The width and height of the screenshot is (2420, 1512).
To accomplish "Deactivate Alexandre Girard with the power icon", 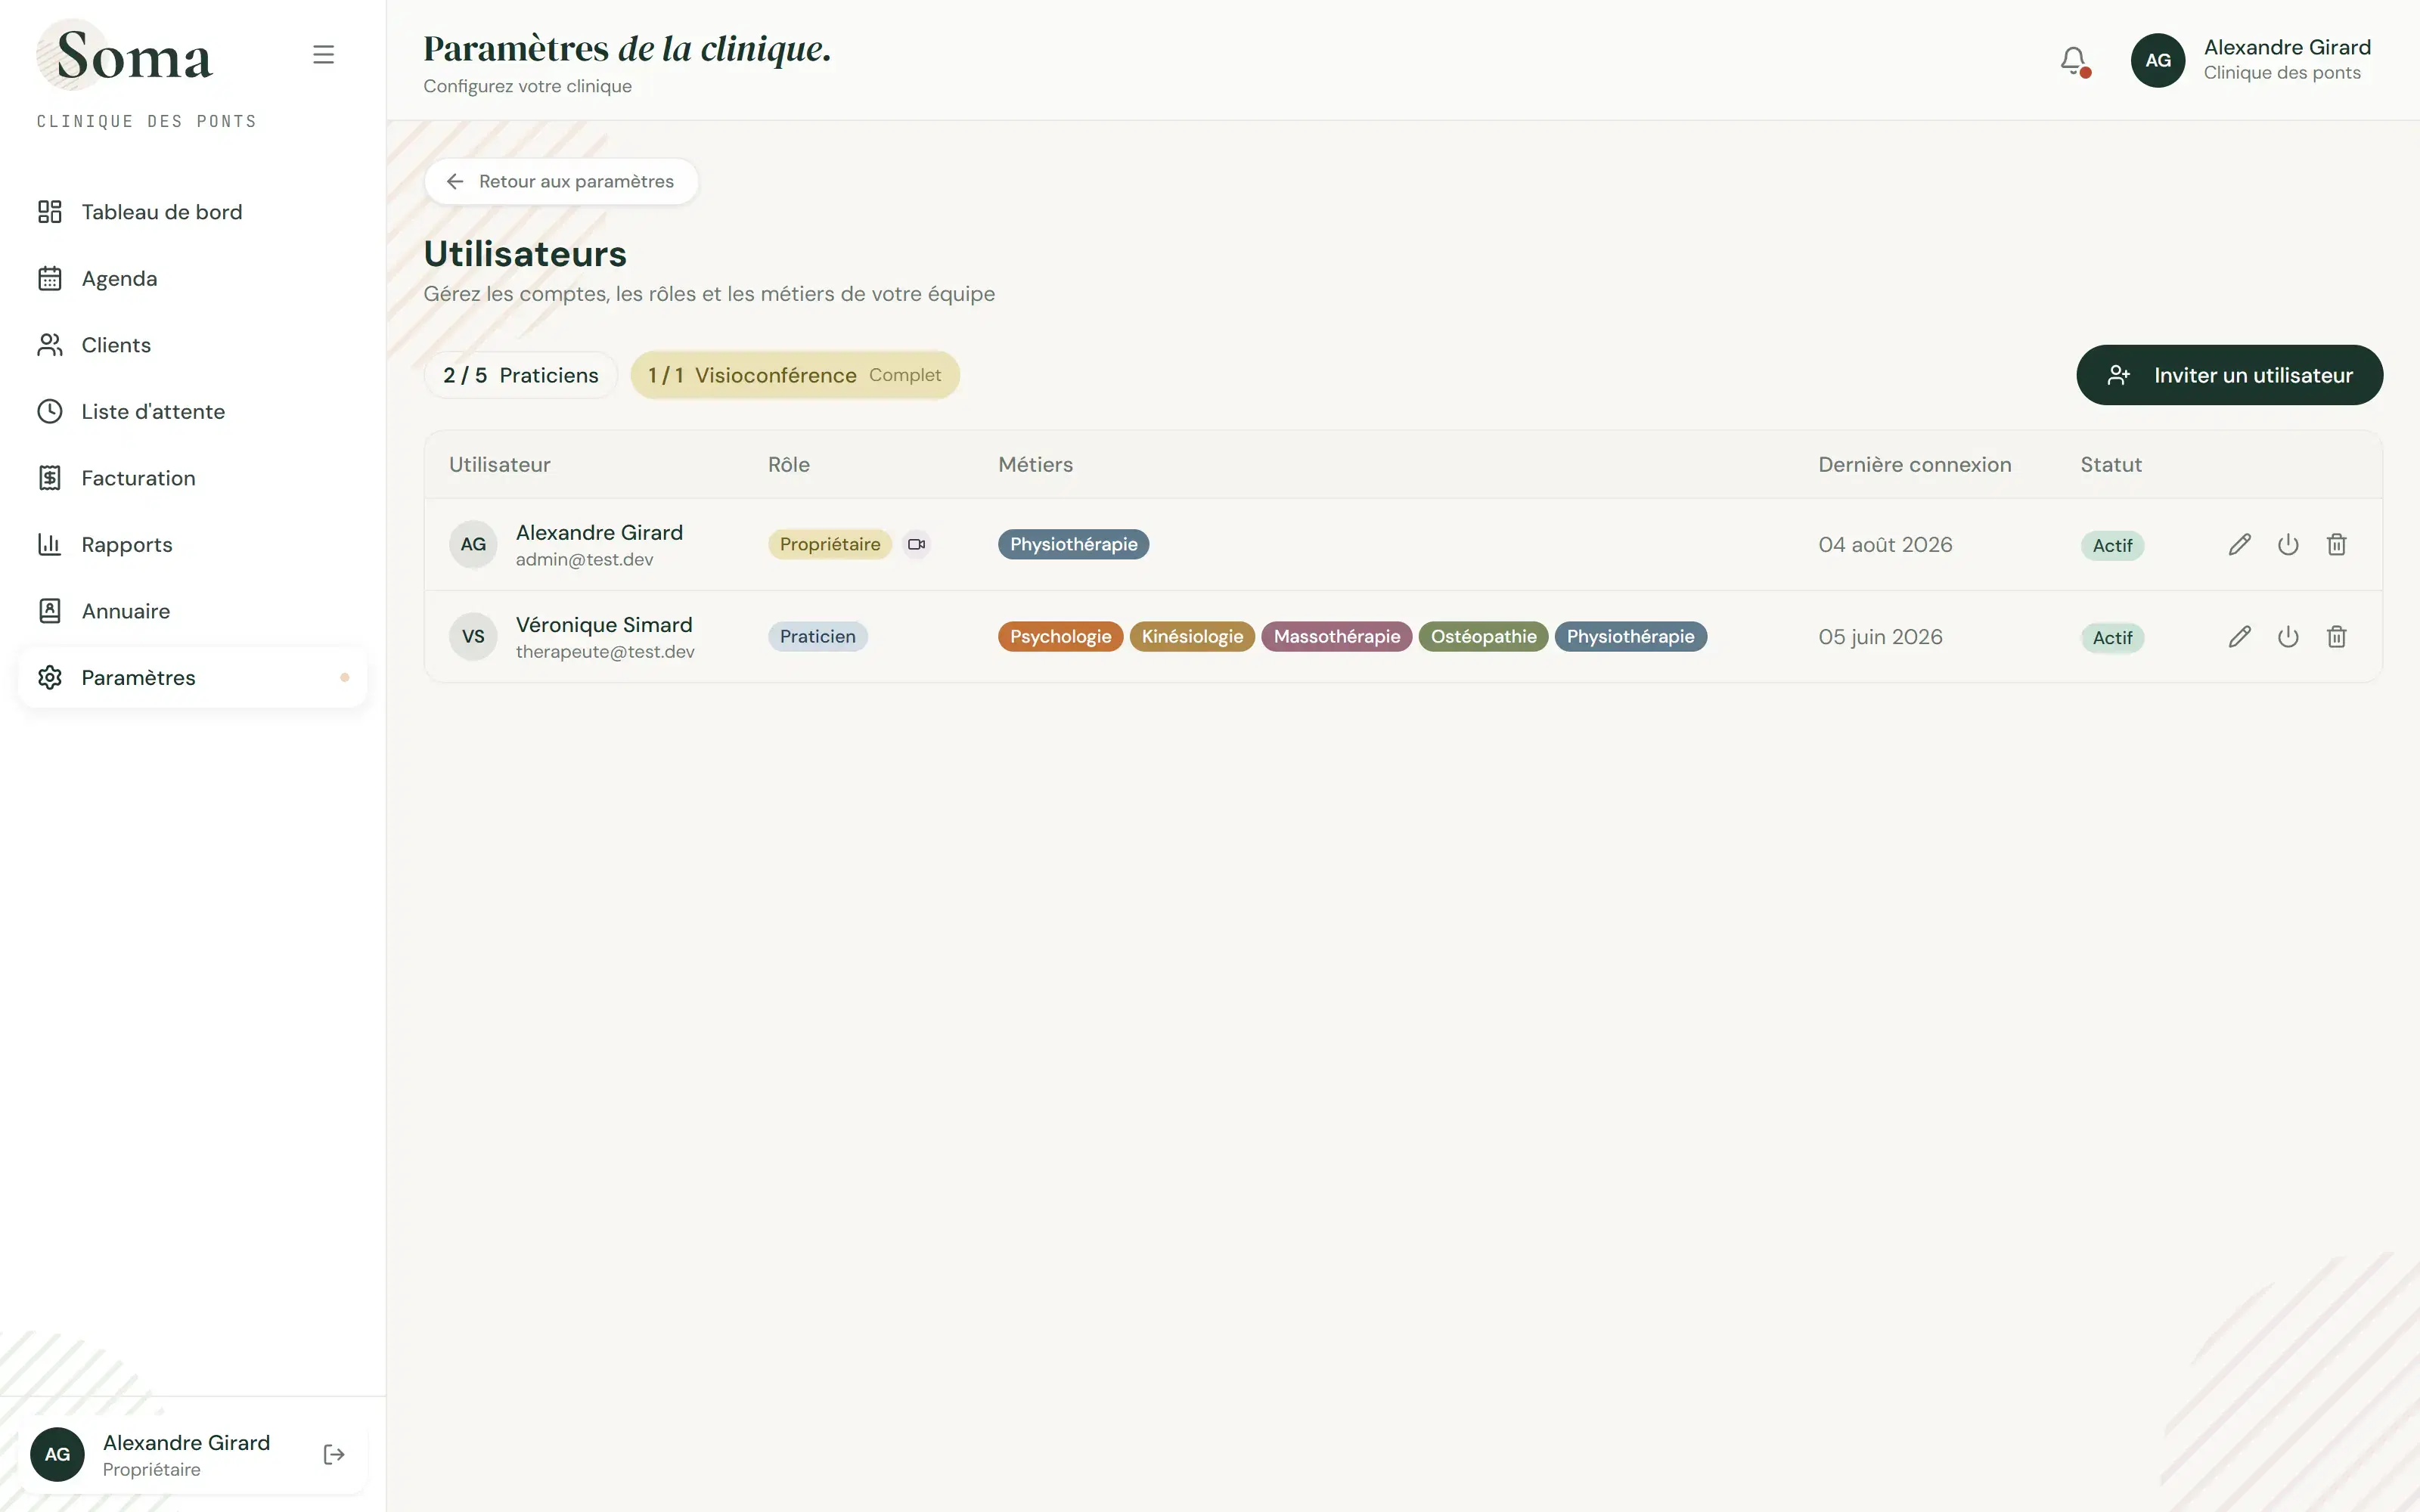I will tap(2288, 544).
